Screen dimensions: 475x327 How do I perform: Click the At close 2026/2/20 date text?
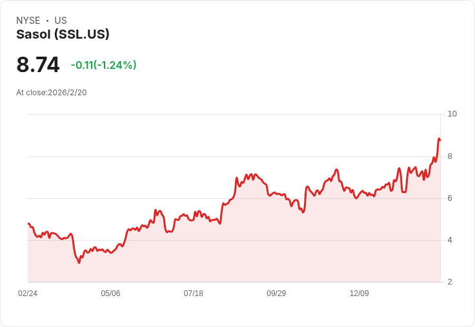coord(52,93)
